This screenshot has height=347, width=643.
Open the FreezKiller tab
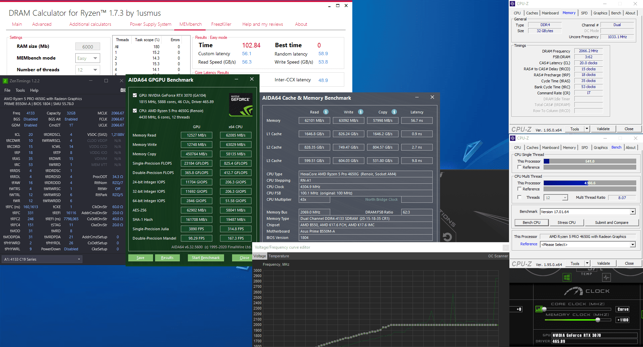(221, 24)
